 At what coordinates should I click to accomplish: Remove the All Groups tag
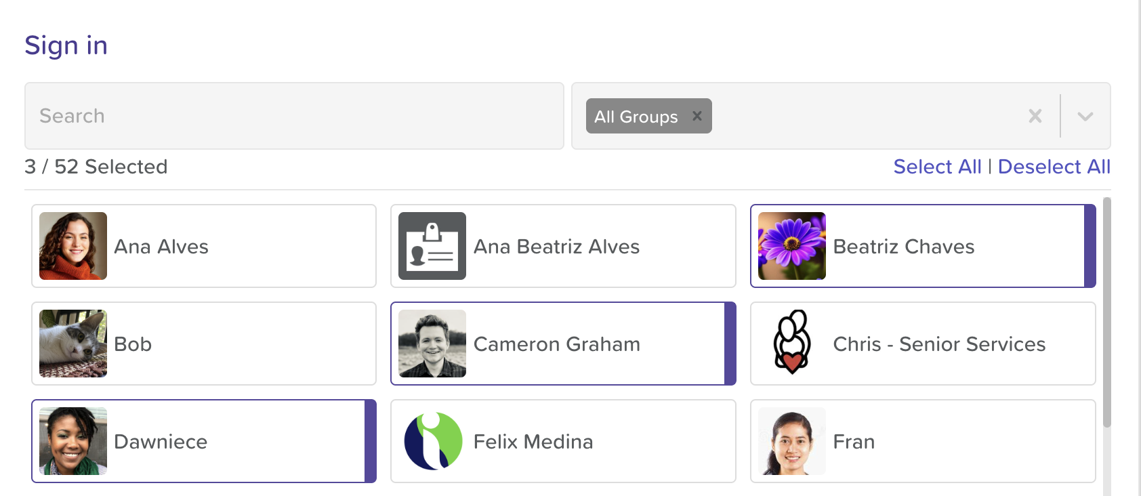point(697,116)
